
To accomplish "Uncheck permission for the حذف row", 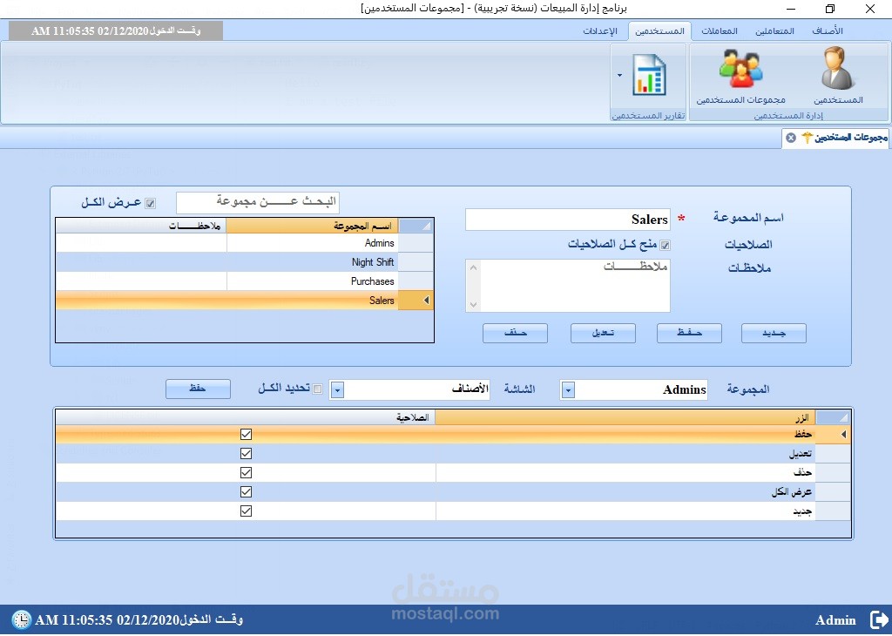I will click(246, 473).
